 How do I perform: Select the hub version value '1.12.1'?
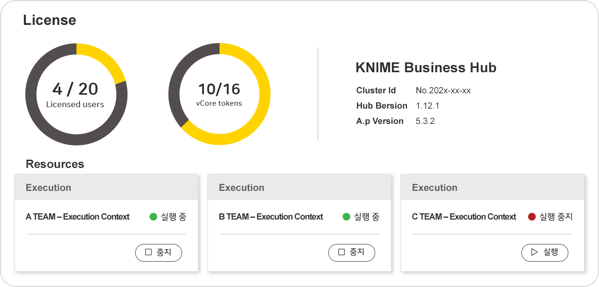428,106
